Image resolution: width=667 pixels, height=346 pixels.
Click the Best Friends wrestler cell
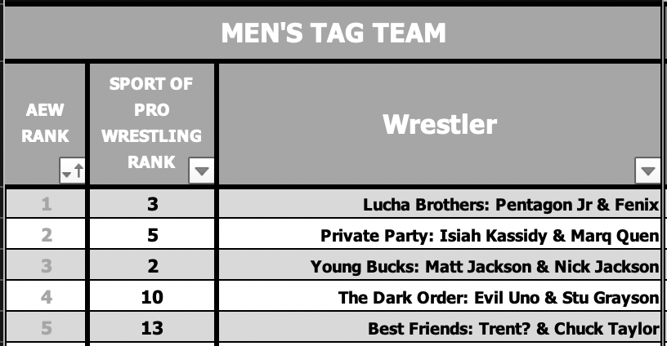[x=440, y=328]
